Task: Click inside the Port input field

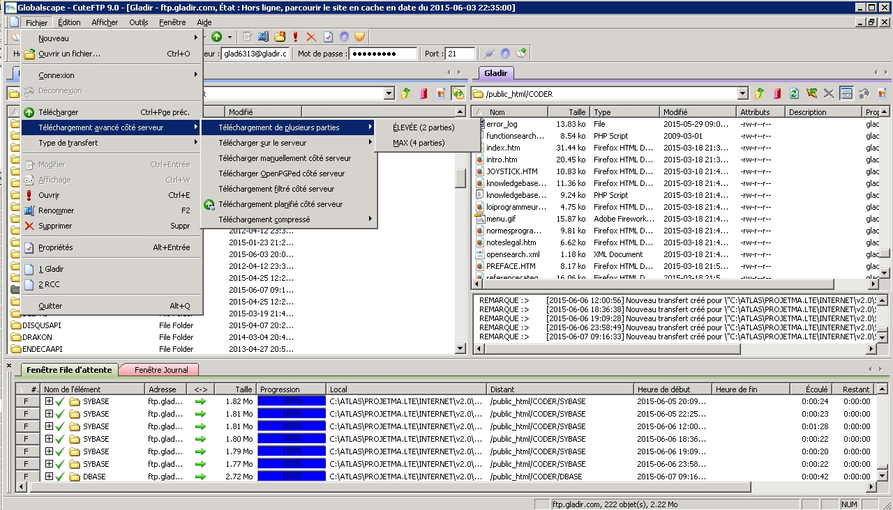Action: 460,54
